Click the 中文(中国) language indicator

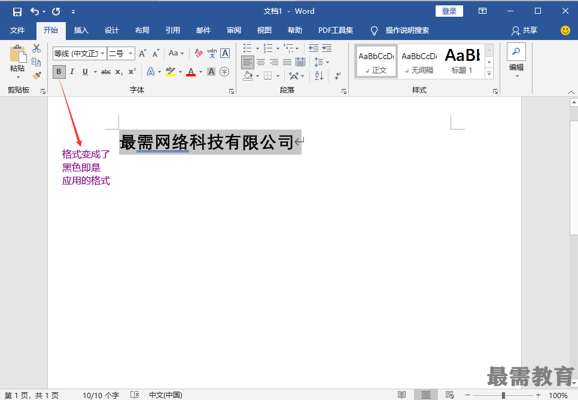[x=166, y=395]
